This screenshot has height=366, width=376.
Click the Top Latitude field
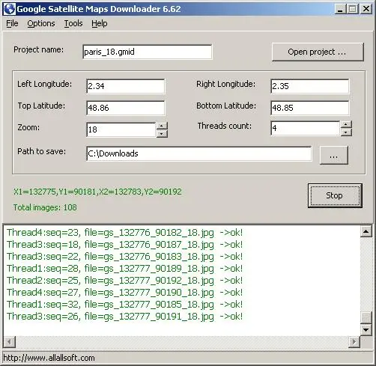(126, 108)
